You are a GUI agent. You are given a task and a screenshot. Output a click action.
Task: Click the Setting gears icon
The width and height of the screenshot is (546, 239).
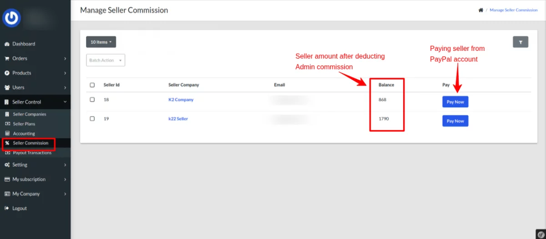pos(7,165)
